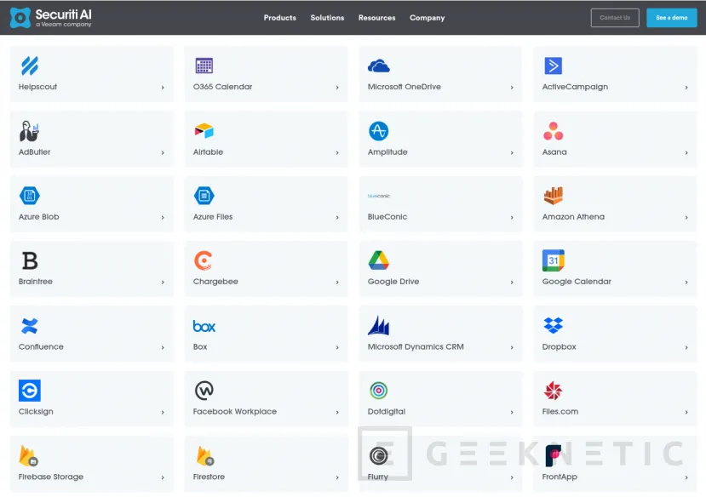
Task: Open the ActiveCampaign arrow icon
Action: [553, 66]
